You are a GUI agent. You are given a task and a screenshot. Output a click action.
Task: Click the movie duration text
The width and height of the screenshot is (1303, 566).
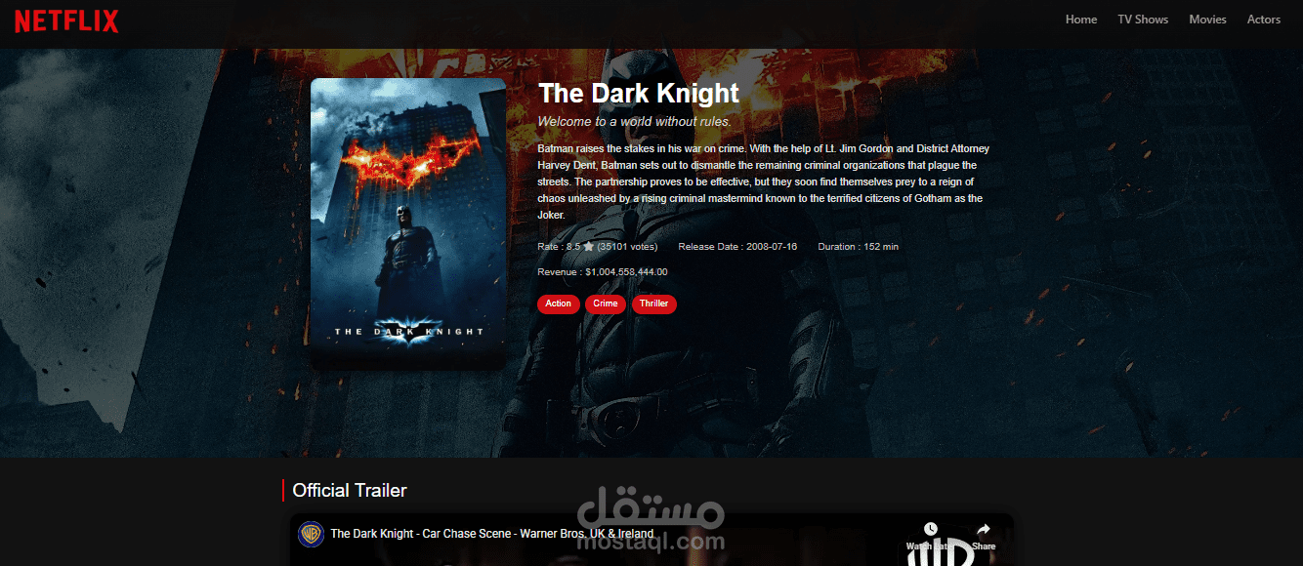click(858, 247)
